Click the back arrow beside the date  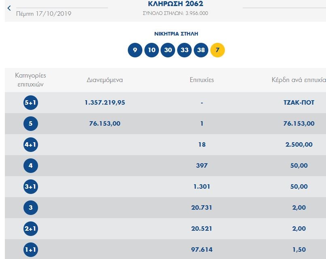(x=9, y=8)
